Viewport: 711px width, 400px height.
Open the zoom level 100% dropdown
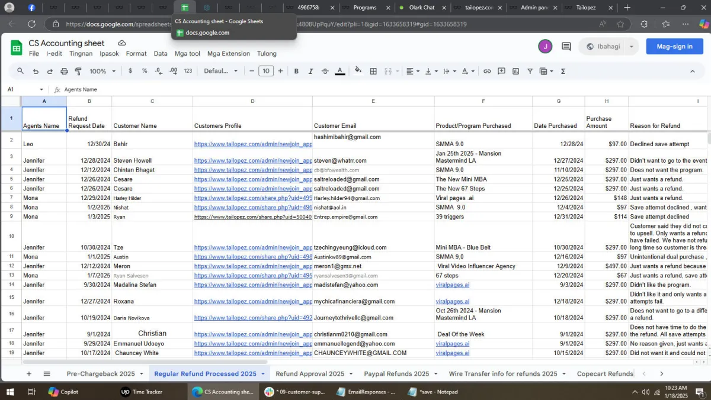(x=103, y=71)
